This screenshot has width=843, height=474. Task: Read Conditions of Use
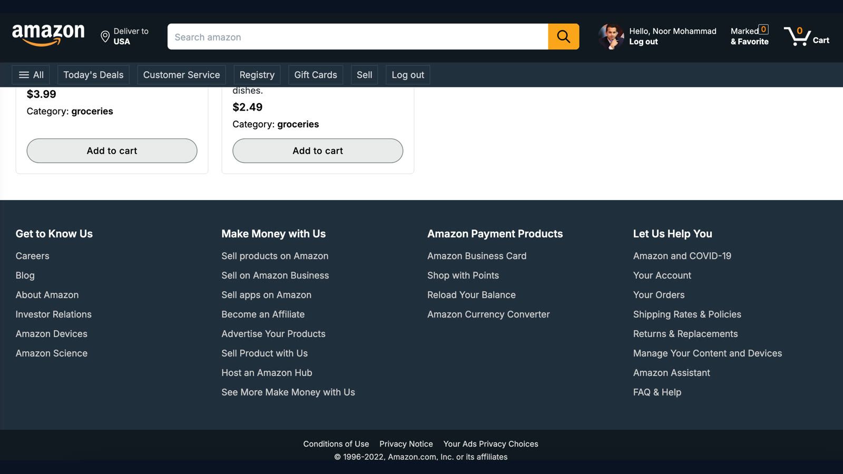click(336, 444)
